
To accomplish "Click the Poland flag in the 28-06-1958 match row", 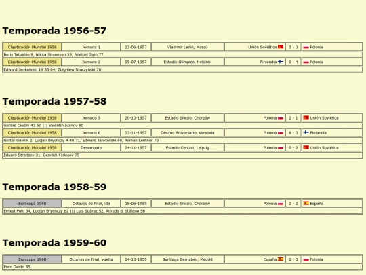I will [x=281, y=204].
